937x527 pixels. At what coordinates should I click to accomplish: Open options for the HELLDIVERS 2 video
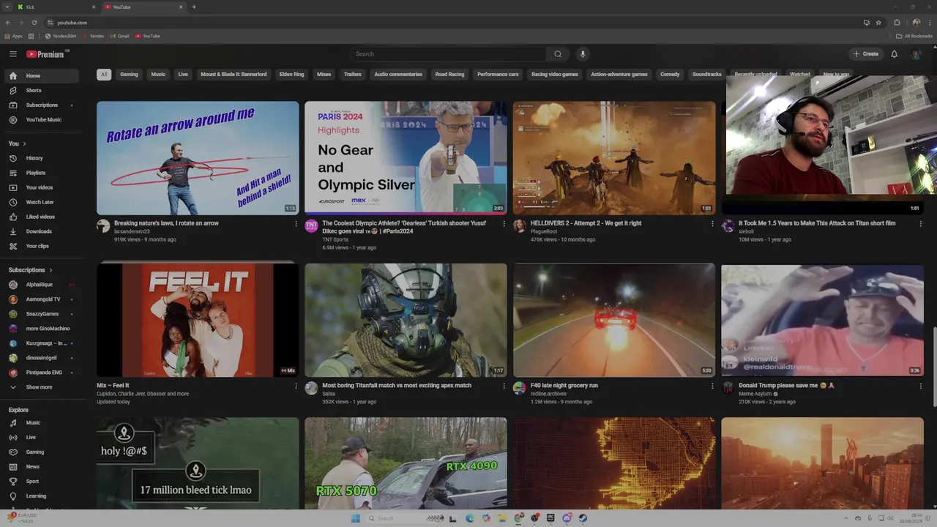[x=712, y=224]
